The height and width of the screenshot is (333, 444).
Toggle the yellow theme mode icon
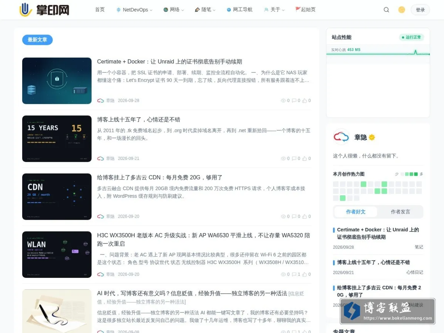pos(401,10)
